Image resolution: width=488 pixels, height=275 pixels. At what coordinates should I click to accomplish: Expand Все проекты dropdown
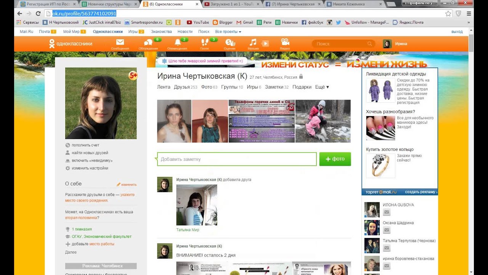click(x=228, y=32)
